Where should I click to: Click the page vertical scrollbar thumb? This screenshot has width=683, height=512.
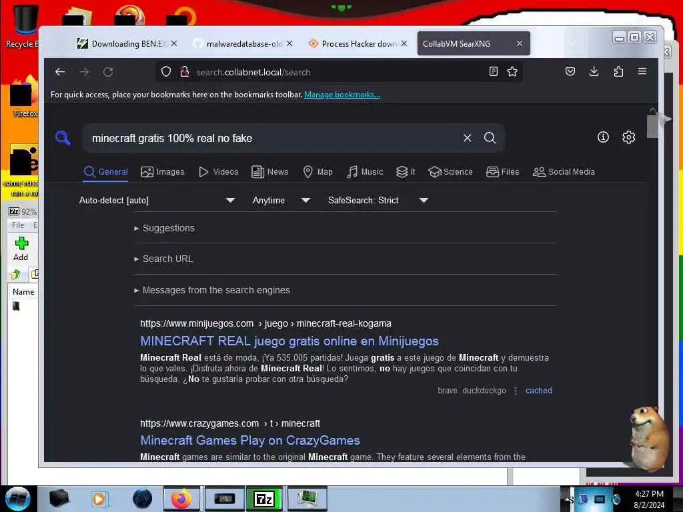[x=652, y=126]
